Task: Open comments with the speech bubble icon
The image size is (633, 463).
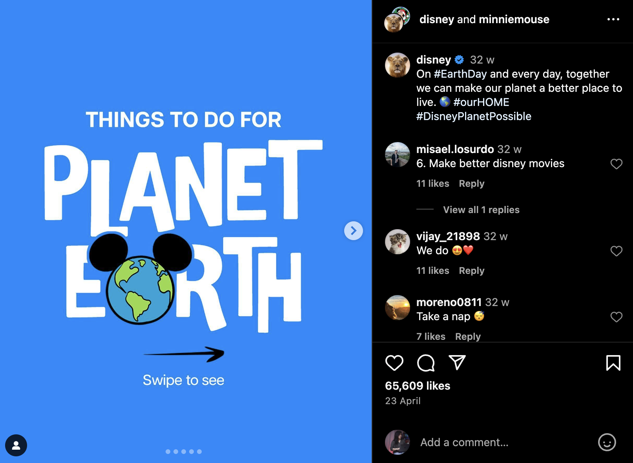Action: pos(426,363)
